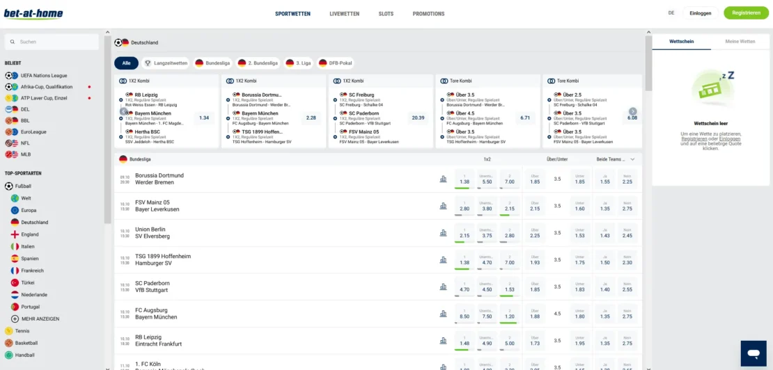
Task: Click the Italien flag icon
Action: click(15, 246)
